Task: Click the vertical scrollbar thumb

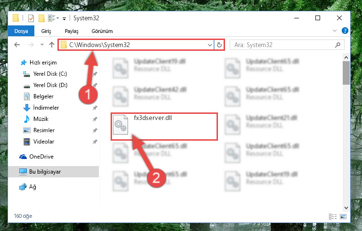Action: click(x=346, y=73)
